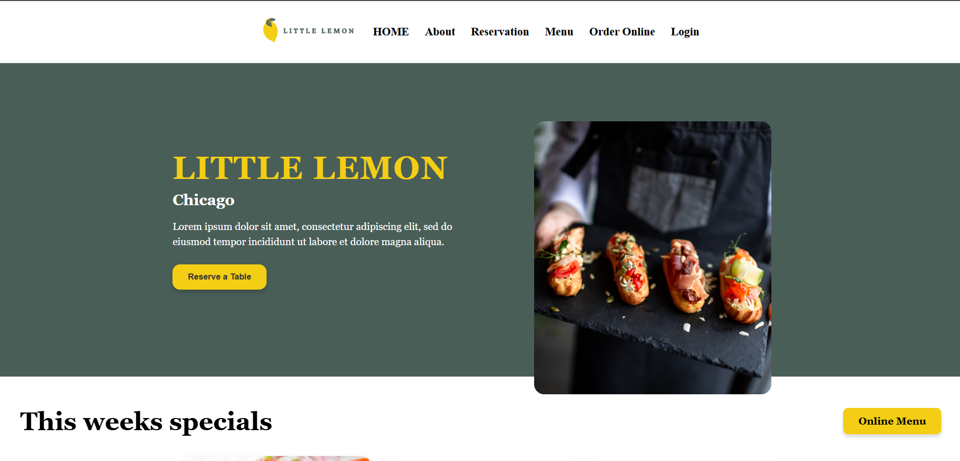Image resolution: width=960 pixels, height=461 pixels.
Task: Open the Reservation nav link
Action: tap(500, 31)
